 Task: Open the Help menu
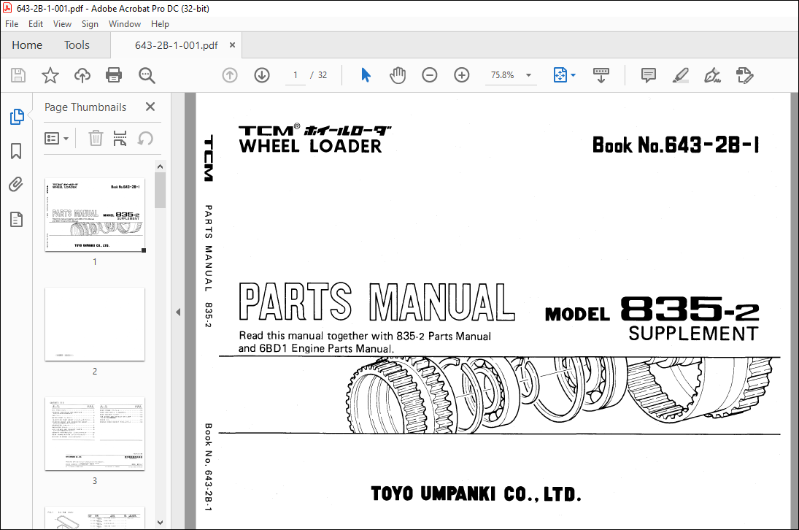tap(160, 24)
